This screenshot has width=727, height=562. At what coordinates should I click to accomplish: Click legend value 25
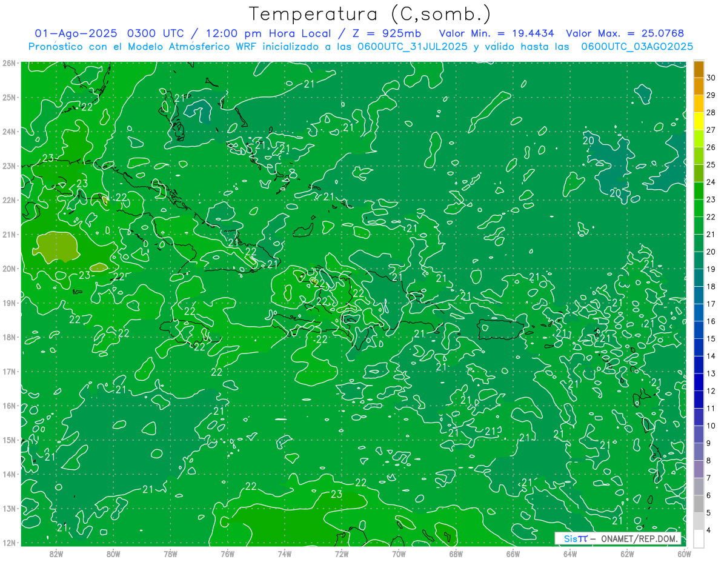pyautogui.click(x=711, y=164)
